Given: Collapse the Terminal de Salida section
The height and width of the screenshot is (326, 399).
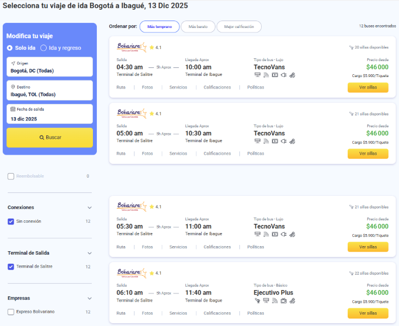Looking at the screenshot, I should point(89,253).
